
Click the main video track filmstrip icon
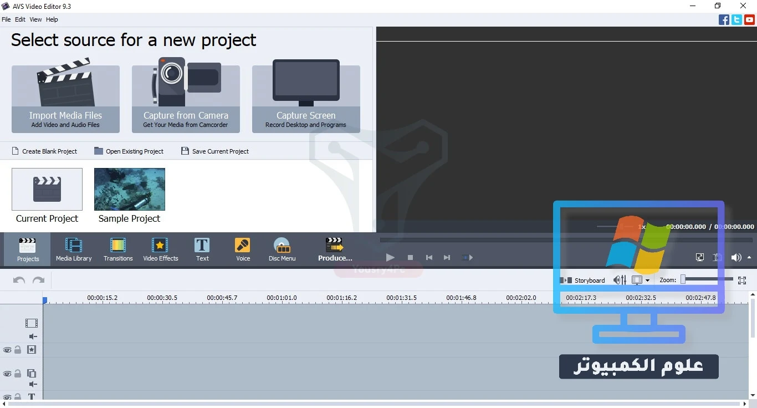pyautogui.click(x=32, y=323)
